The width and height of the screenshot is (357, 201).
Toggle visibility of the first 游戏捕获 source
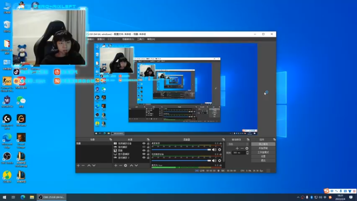(x=144, y=147)
